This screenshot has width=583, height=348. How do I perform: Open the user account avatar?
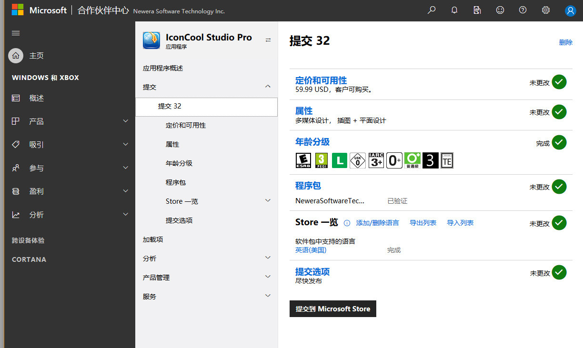[570, 10]
